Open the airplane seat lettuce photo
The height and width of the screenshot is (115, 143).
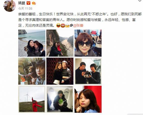tap(60, 99)
